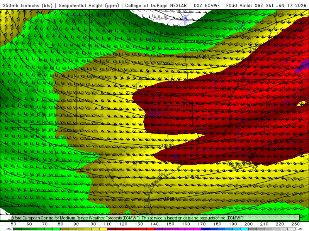Click the 170 kts legend value
309x231 pixels.
point(202,224)
